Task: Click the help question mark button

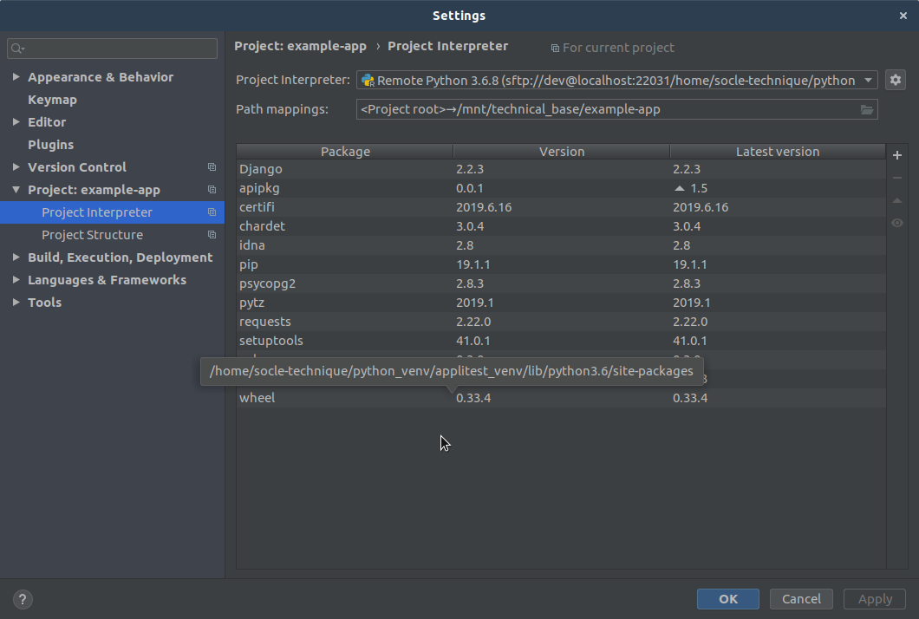Action: [23, 599]
